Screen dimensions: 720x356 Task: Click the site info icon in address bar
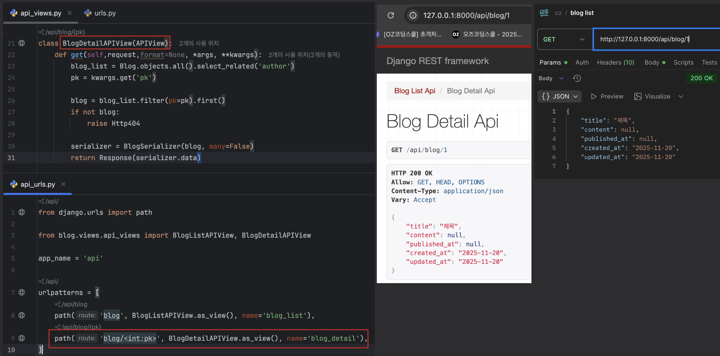tap(413, 15)
